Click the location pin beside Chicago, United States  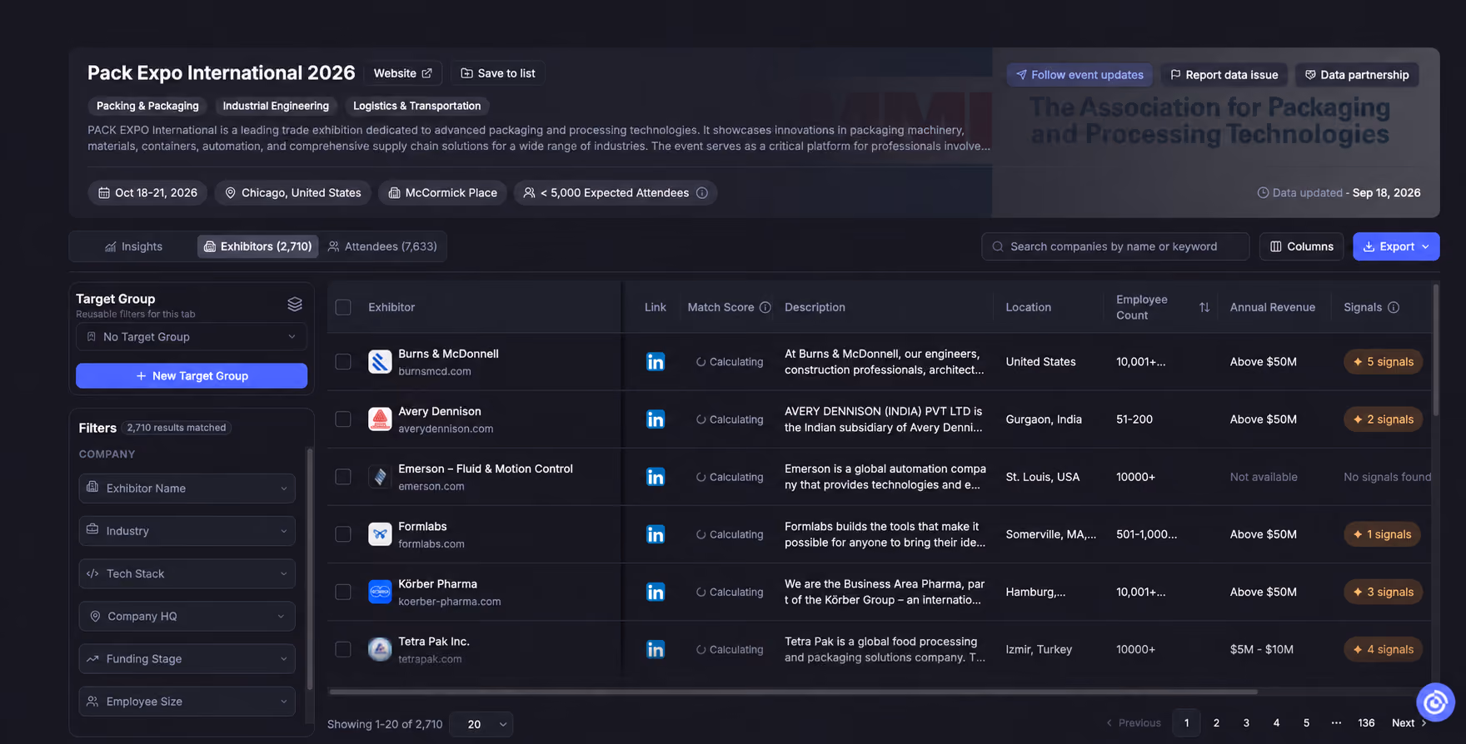231,193
